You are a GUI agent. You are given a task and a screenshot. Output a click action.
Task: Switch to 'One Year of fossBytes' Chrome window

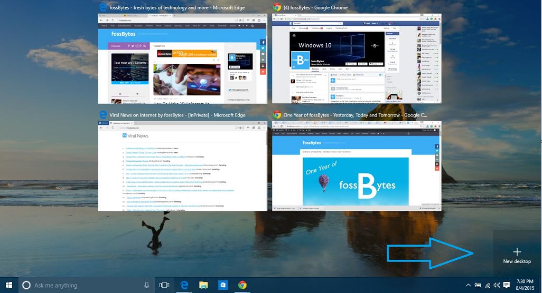(356, 165)
